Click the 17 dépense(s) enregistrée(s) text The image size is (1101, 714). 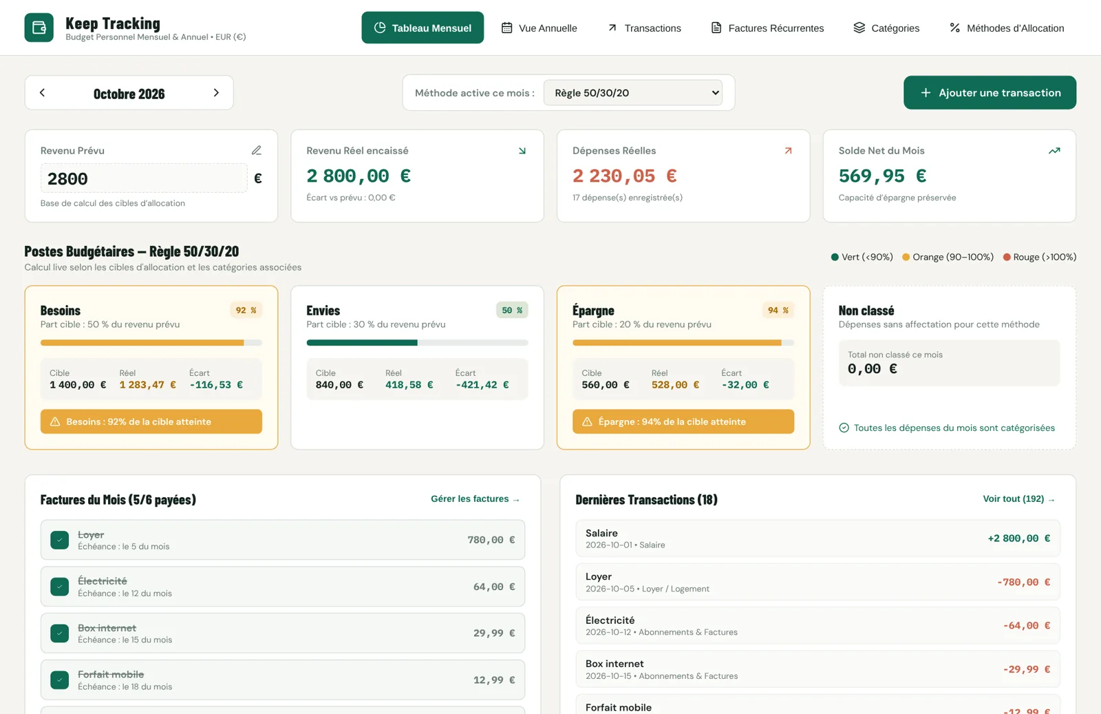tap(628, 198)
